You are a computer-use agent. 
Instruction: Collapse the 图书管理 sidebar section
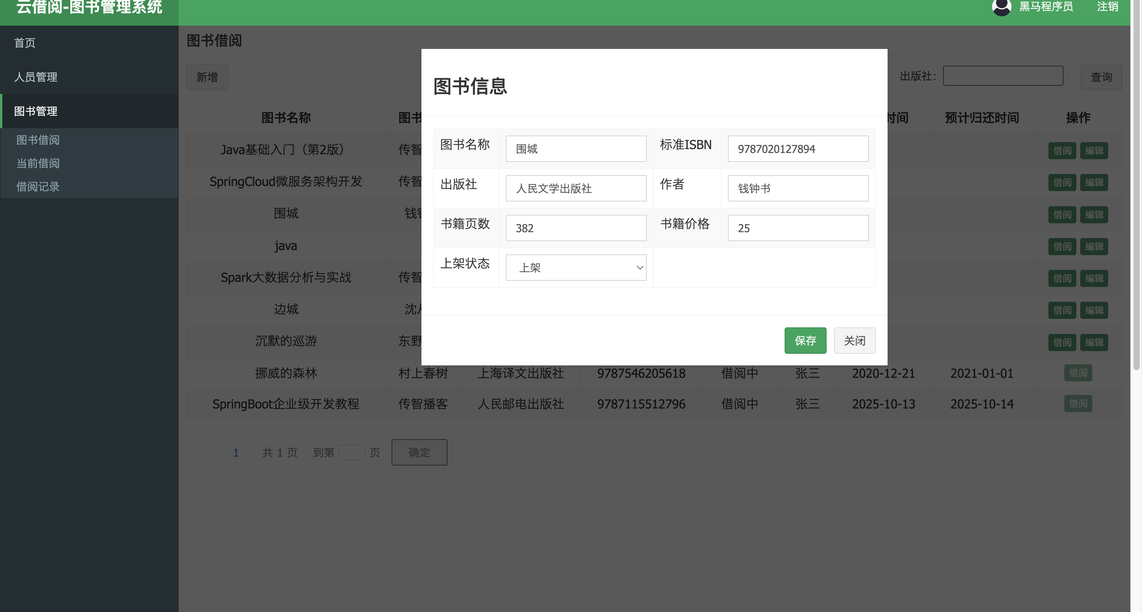[35, 111]
